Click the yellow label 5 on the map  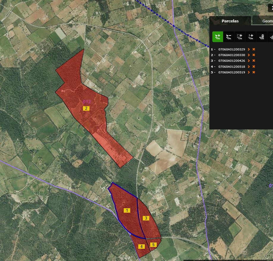coord(153,245)
